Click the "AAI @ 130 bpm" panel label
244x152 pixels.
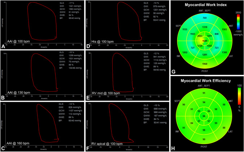point(19,93)
